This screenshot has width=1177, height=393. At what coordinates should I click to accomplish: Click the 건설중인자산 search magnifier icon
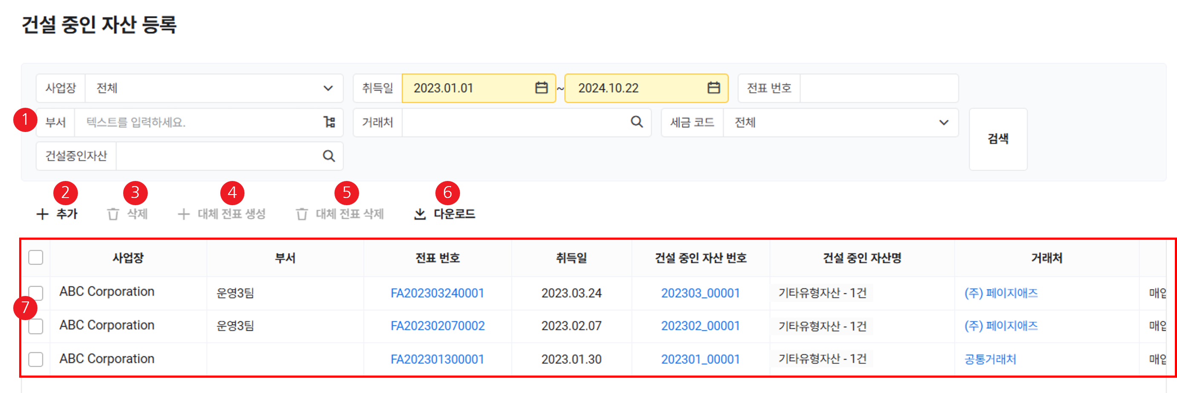pyautogui.click(x=328, y=156)
